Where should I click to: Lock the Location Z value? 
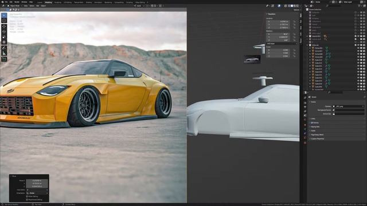click(294, 27)
